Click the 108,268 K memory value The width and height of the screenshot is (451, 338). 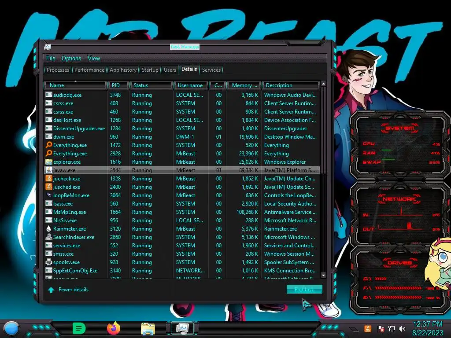pyautogui.click(x=248, y=212)
